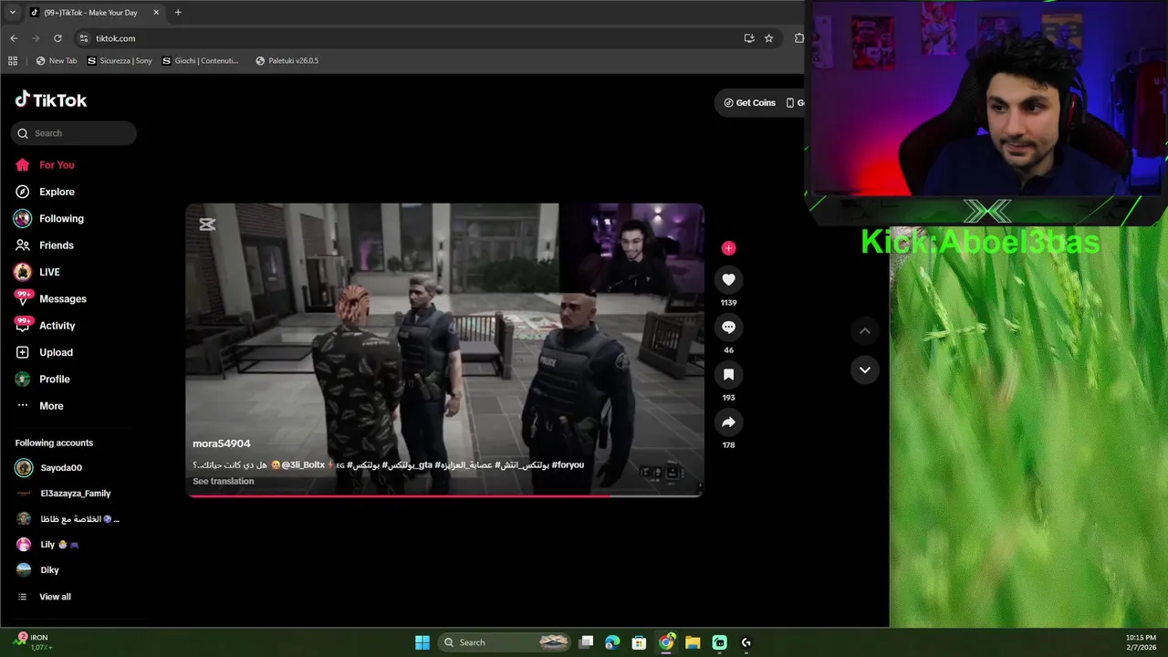Open the New Tab bookmark

[x=56, y=61]
